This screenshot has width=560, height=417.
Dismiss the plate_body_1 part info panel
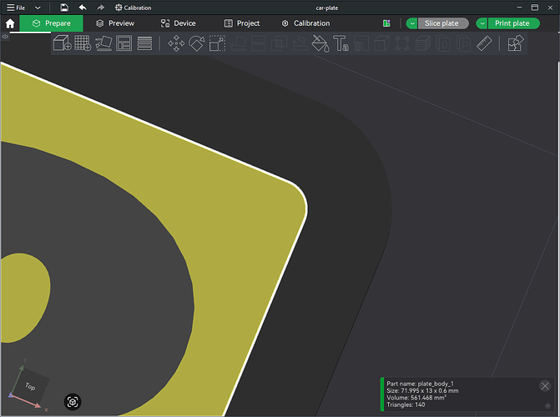pyautogui.click(x=545, y=385)
